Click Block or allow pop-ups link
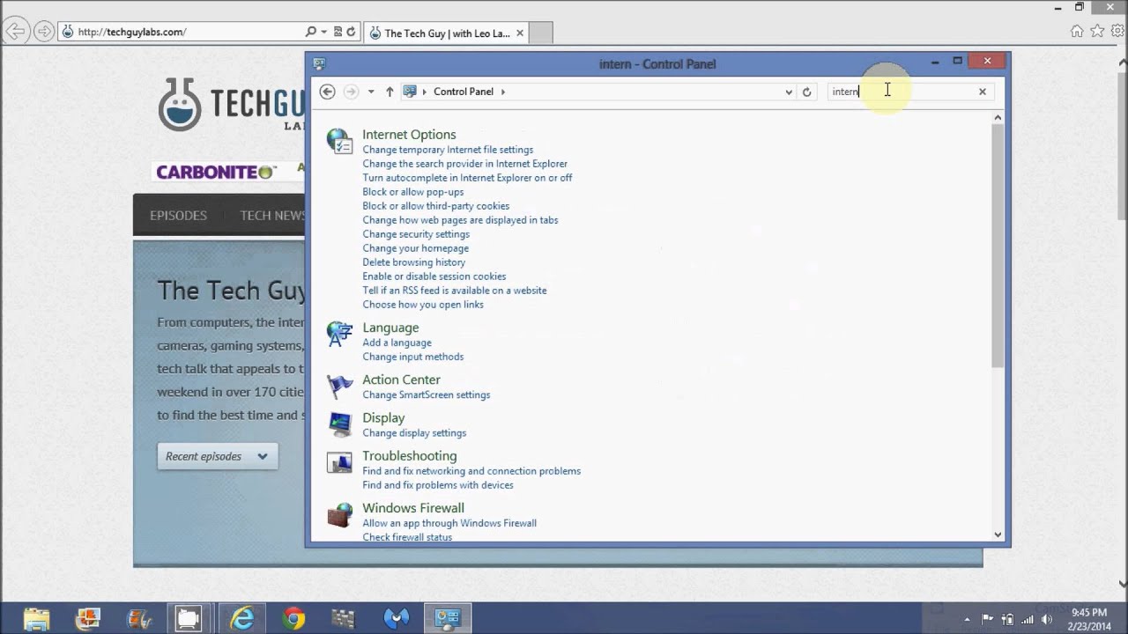The height and width of the screenshot is (634, 1128). click(412, 192)
